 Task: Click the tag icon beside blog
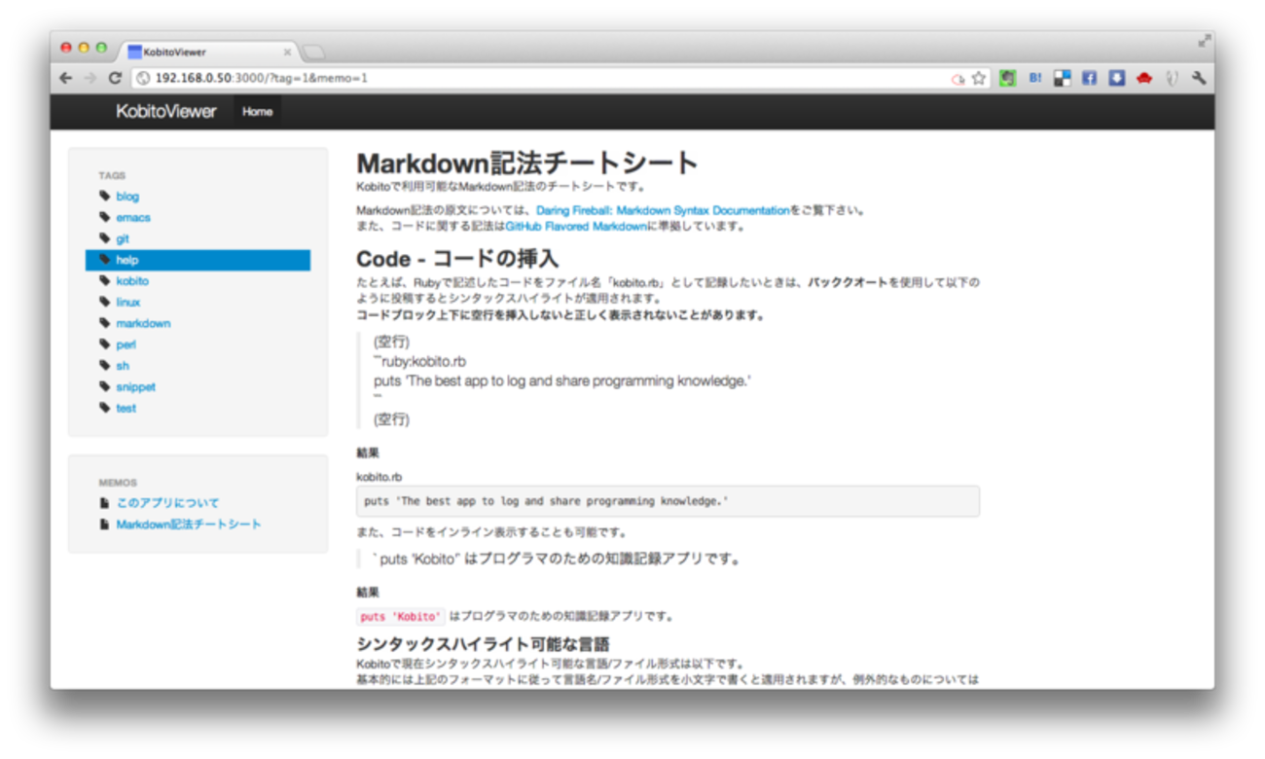coord(104,197)
